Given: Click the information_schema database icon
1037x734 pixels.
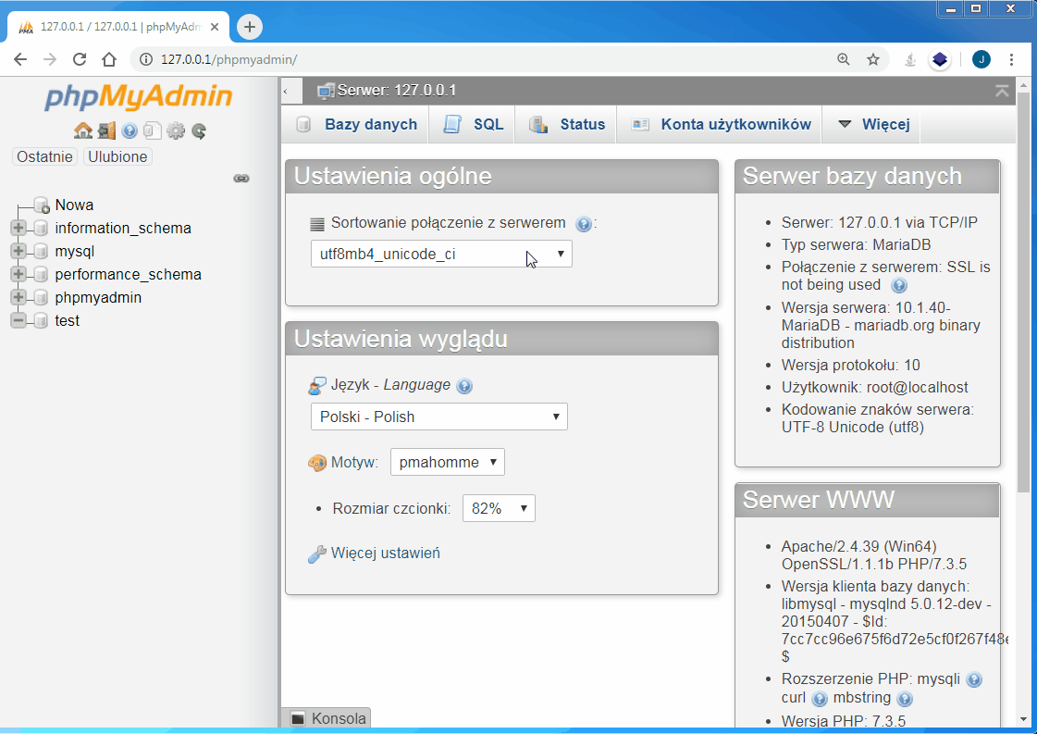Looking at the screenshot, I should [41, 229].
